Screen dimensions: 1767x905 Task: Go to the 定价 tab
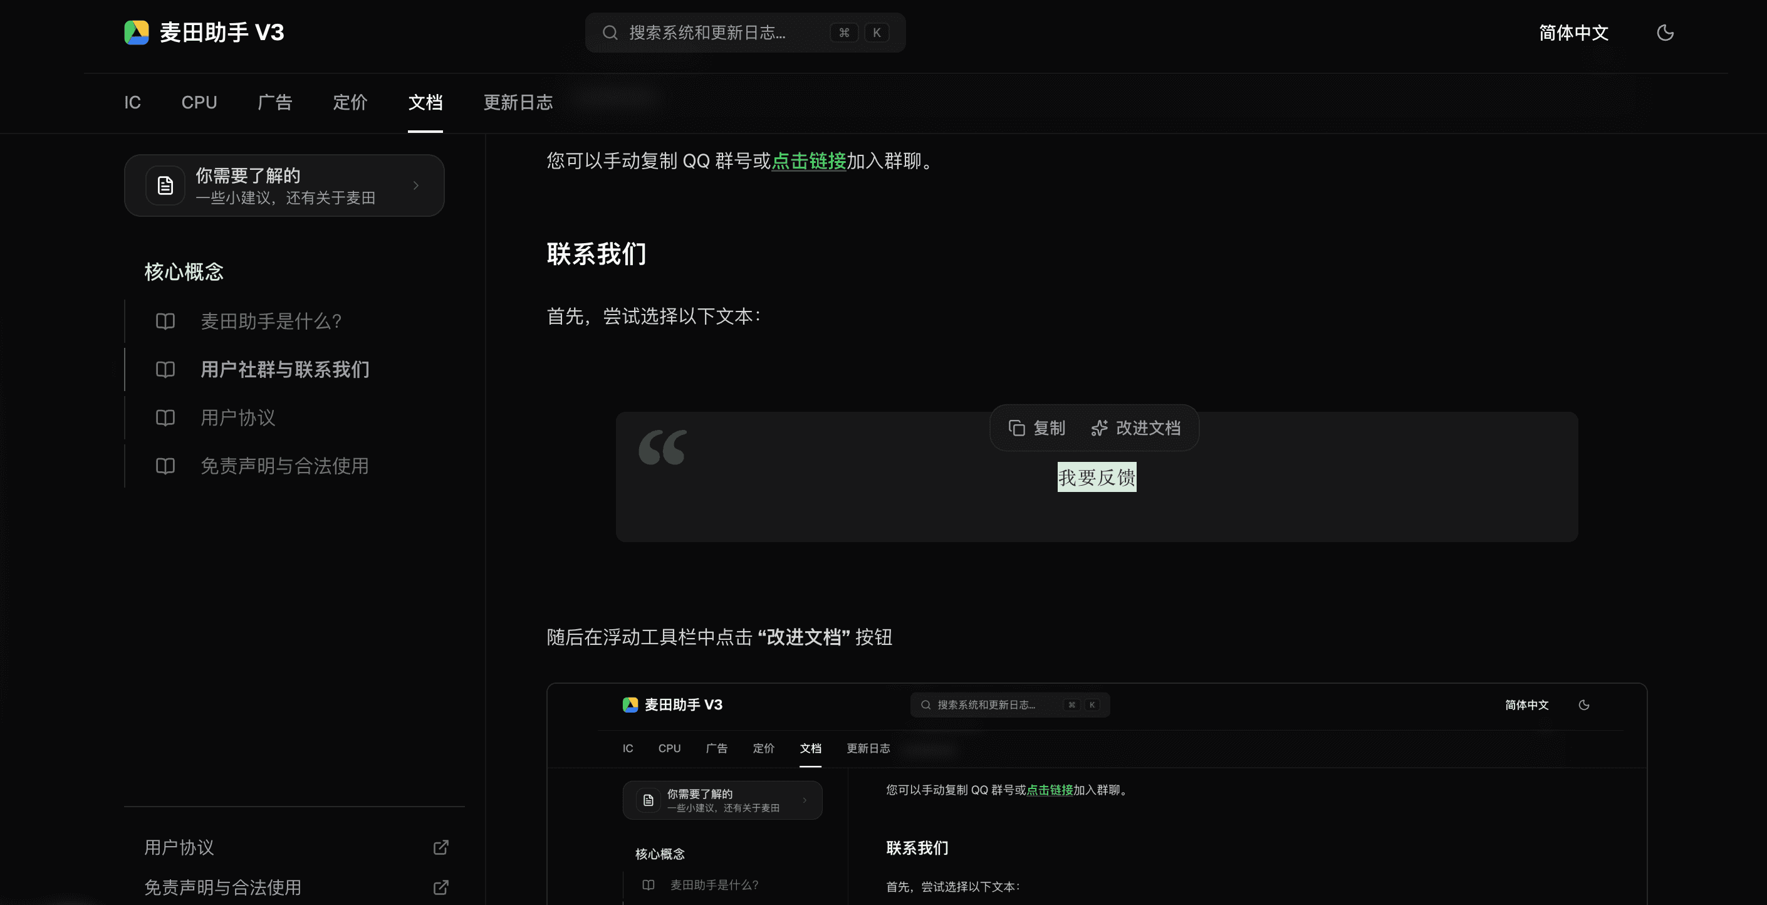pyautogui.click(x=350, y=102)
